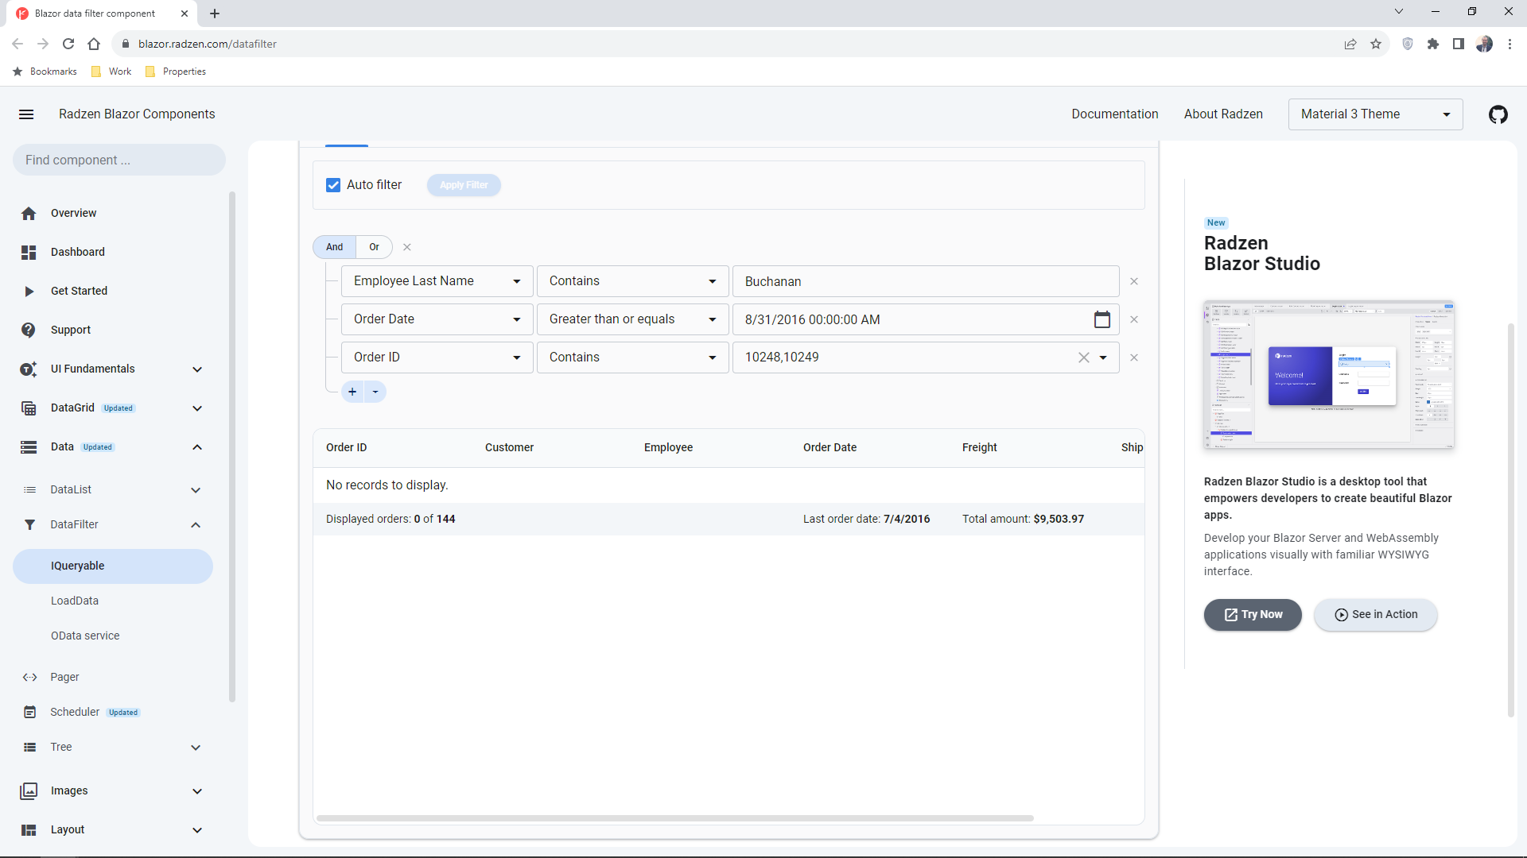Viewport: 1527px width, 858px height.
Task: Open Chrome extensions puzzle icon
Action: click(x=1432, y=44)
